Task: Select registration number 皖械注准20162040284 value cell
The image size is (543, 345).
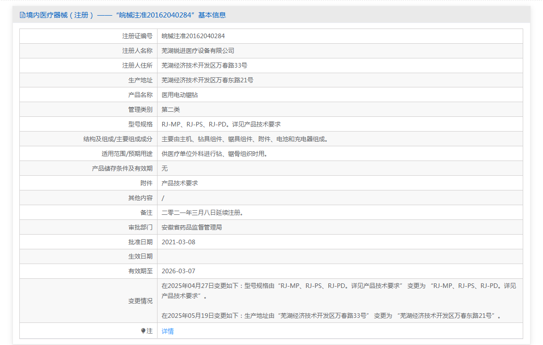Action: (x=193, y=36)
